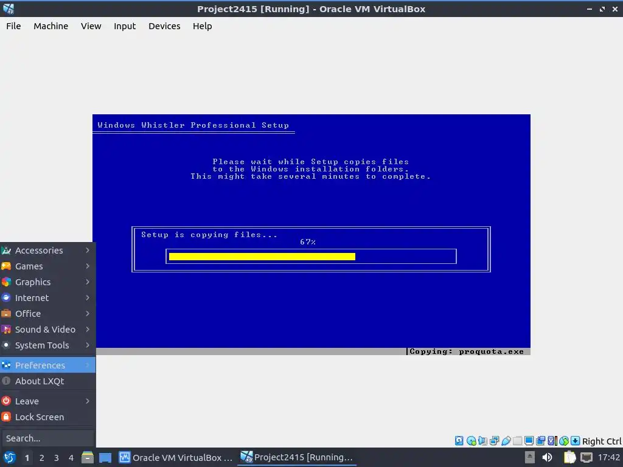Click the CPU virtualization status icon

coord(552,441)
